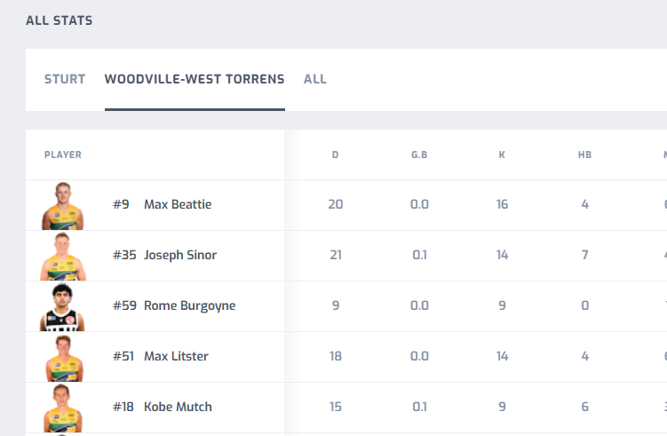Sort table by the G.B column header
This screenshot has width=667, height=436.
pos(419,155)
